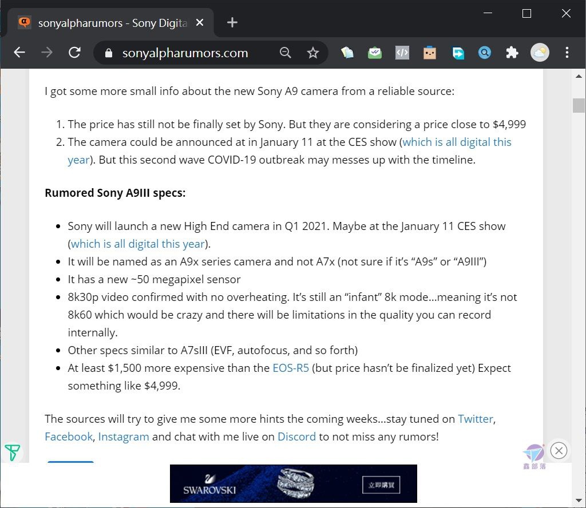Maximize the Chrome window
The width and height of the screenshot is (586, 508).
tap(526, 14)
